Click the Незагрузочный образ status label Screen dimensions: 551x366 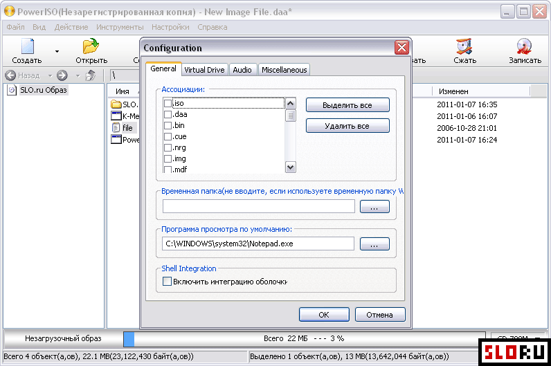[63, 338]
